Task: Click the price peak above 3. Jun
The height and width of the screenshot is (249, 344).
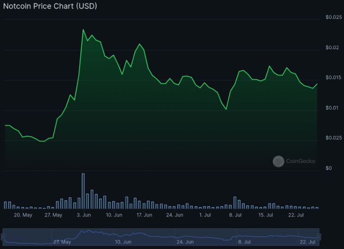Action: (x=83, y=30)
